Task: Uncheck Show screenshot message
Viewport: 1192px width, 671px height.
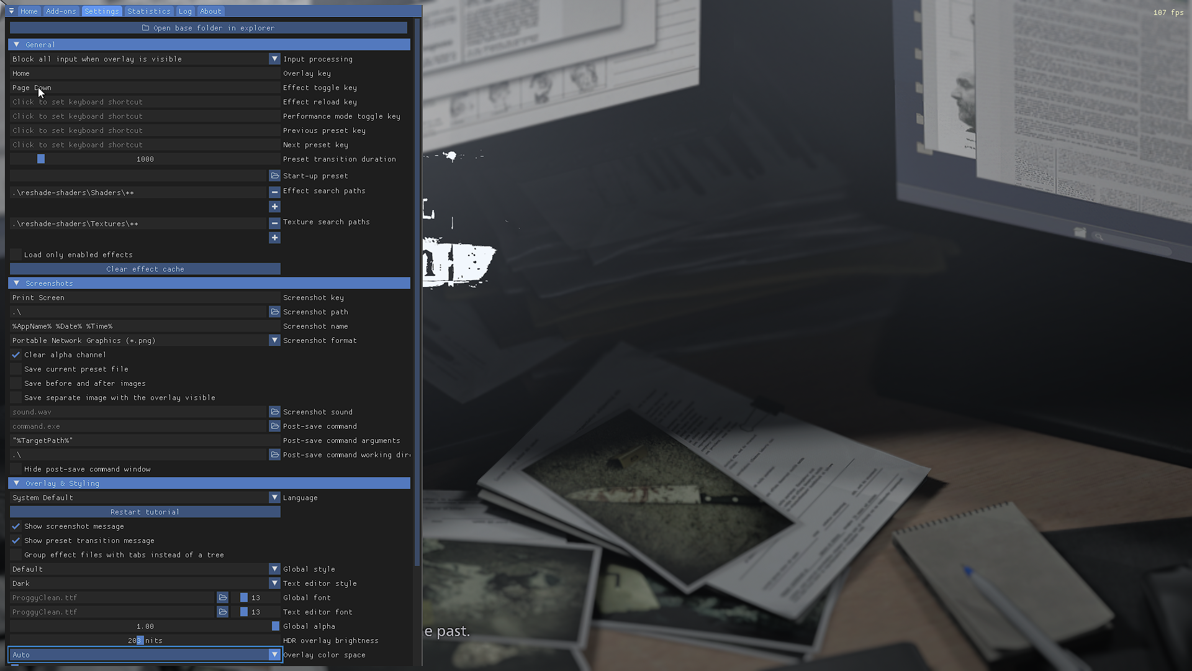Action: point(16,526)
